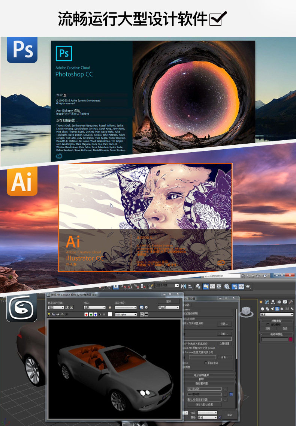The image size is (296, 426).
Task: Click the print icon in render frame window
Action: 63,314
